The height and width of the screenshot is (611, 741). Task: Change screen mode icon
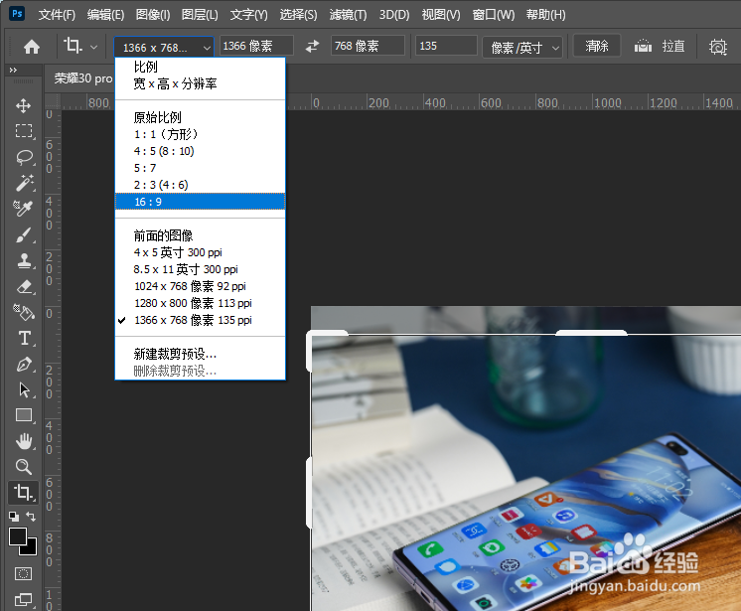point(23,599)
